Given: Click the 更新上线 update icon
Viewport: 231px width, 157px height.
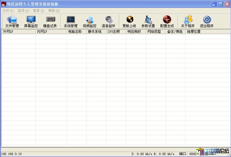Looking at the screenshot, I should [x=129, y=21].
